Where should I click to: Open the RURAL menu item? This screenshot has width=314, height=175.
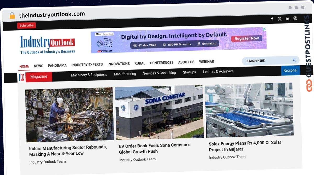(140, 63)
